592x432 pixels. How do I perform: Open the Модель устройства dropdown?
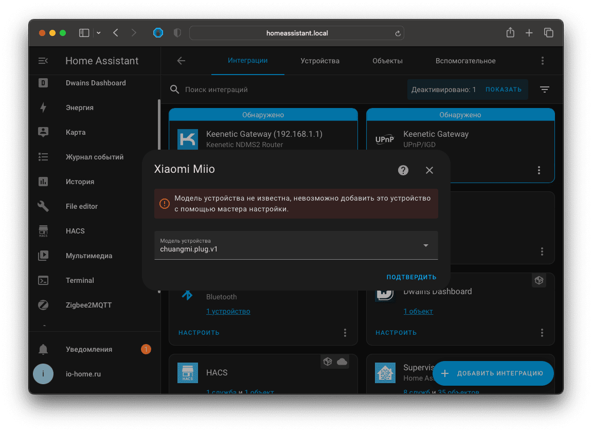click(296, 245)
